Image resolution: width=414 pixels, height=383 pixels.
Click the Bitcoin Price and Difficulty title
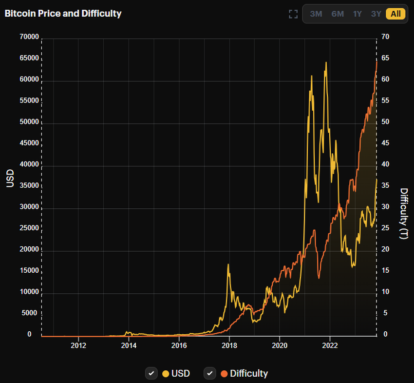coord(63,14)
